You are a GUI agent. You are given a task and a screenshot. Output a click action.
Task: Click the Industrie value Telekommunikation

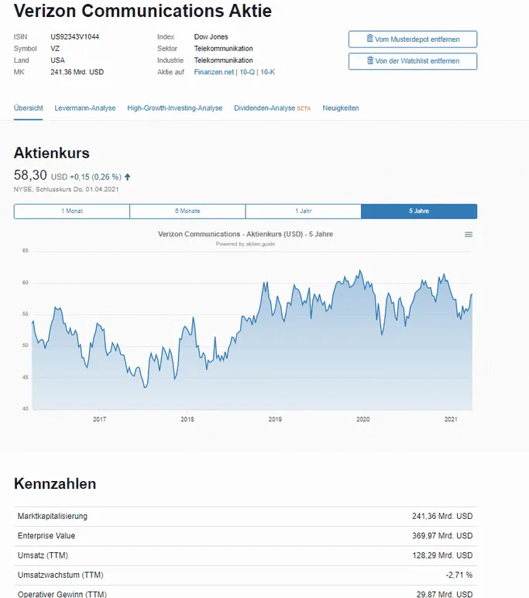[x=224, y=60]
